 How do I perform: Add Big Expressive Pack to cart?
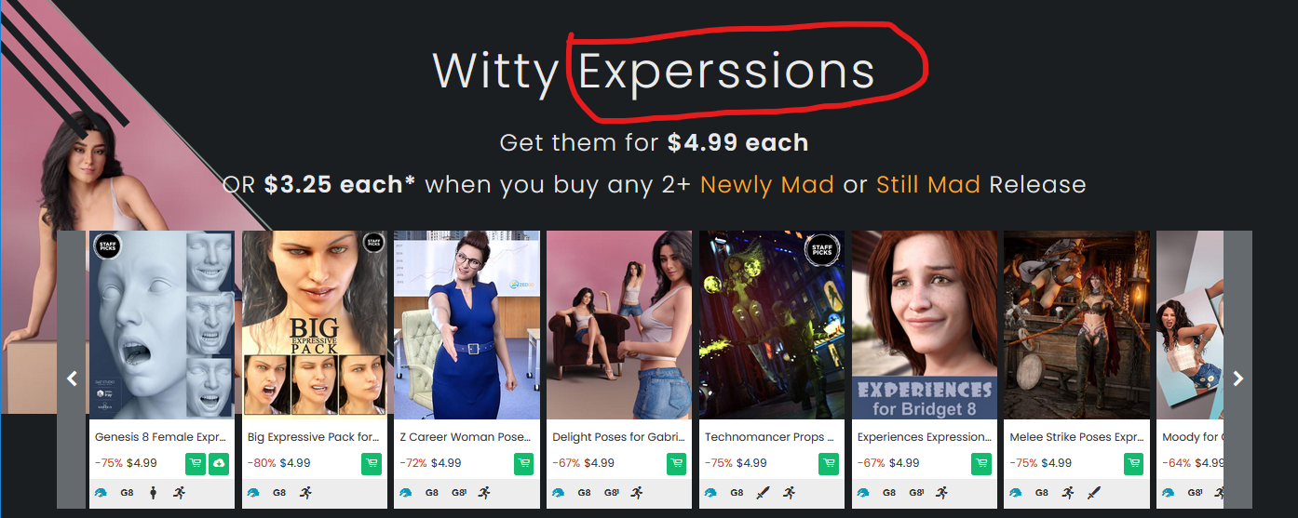coord(372,463)
